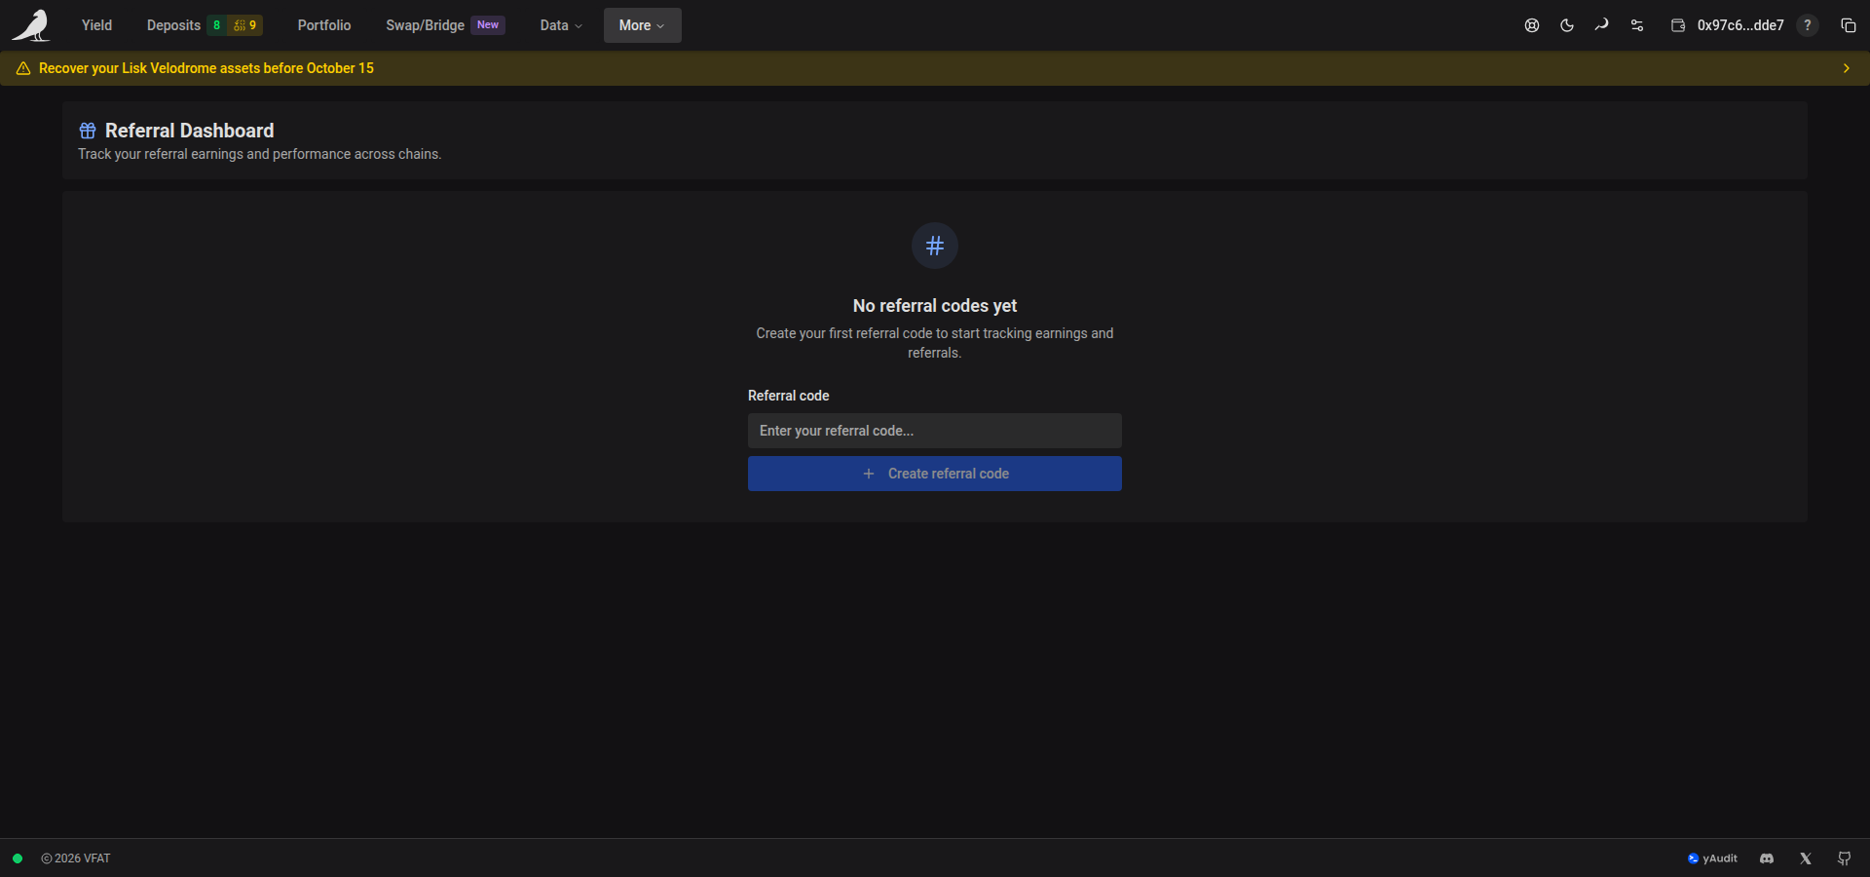The width and height of the screenshot is (1870, 877).
Task: Open the GitHub icon in the footer
Action: 1845,858
